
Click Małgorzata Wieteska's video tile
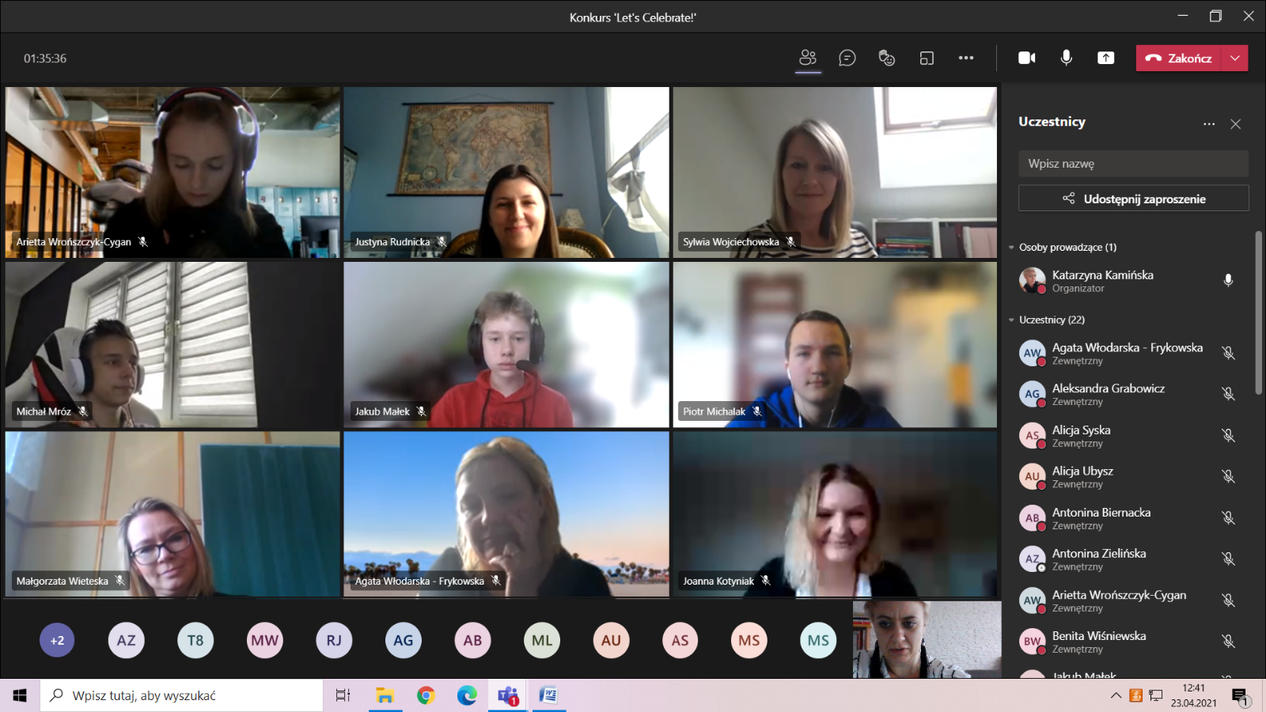[172, 514]
